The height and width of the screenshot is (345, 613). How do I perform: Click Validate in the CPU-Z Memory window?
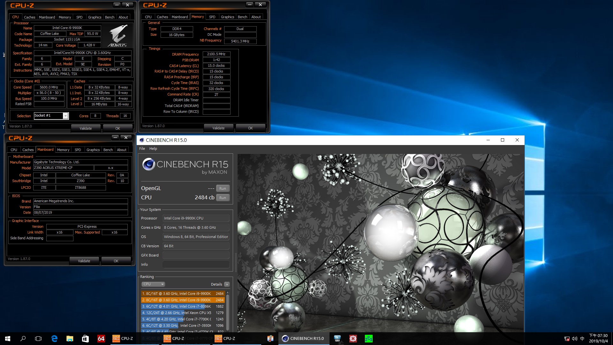(x=218, y=128)
